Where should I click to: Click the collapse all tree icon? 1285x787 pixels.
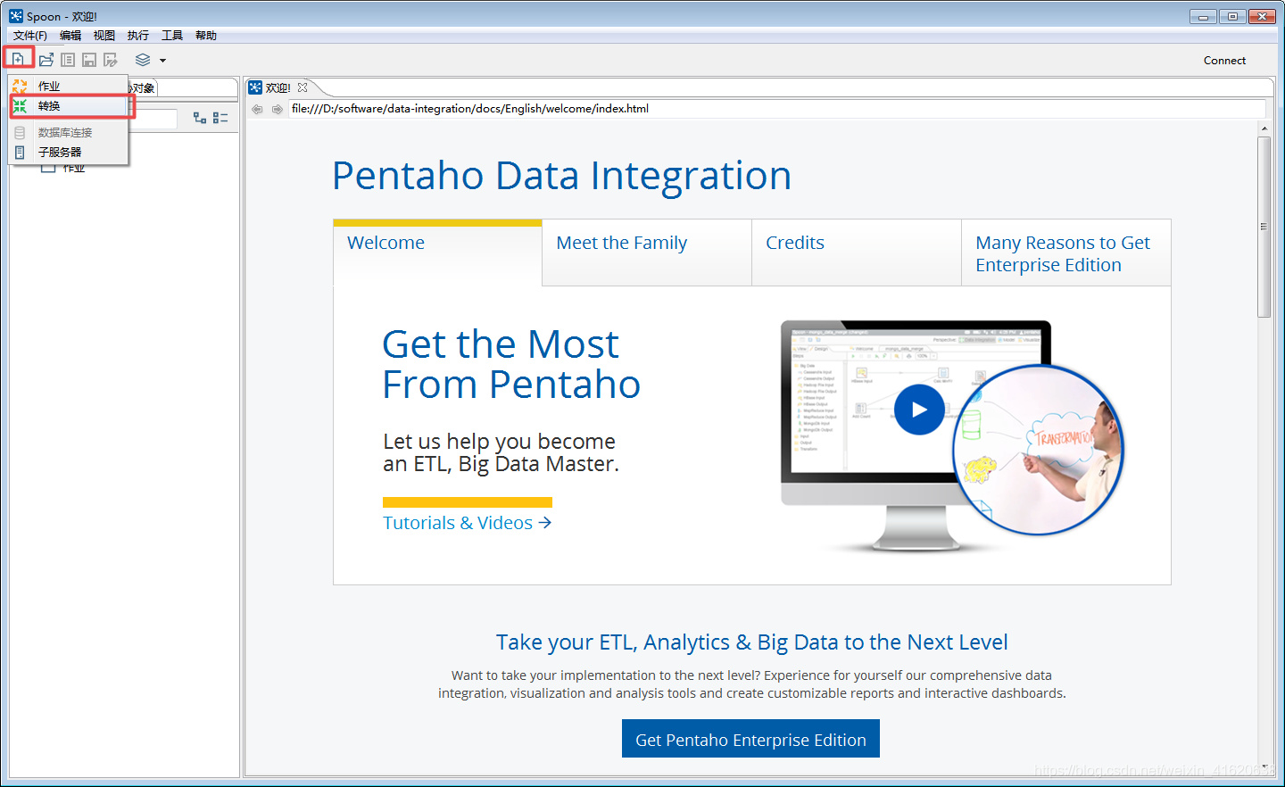(220, 118)
